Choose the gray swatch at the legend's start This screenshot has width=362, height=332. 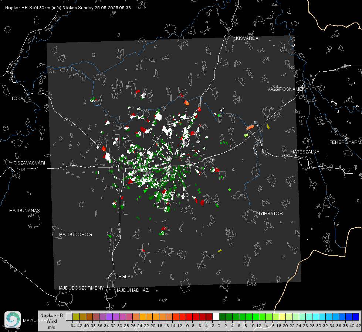coord(69,317)
